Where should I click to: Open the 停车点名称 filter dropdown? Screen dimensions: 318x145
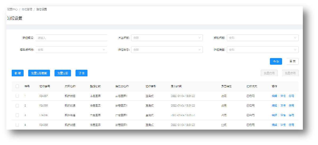tap(71, 50)
